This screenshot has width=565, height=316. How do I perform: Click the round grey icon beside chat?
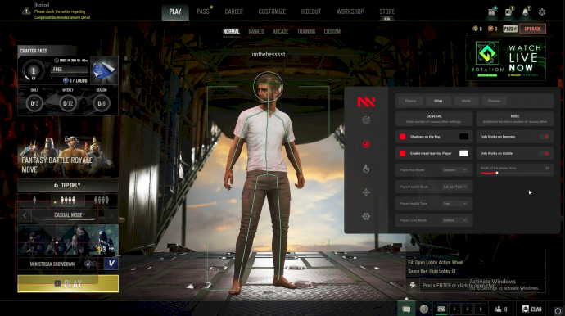tap(424, 309)
